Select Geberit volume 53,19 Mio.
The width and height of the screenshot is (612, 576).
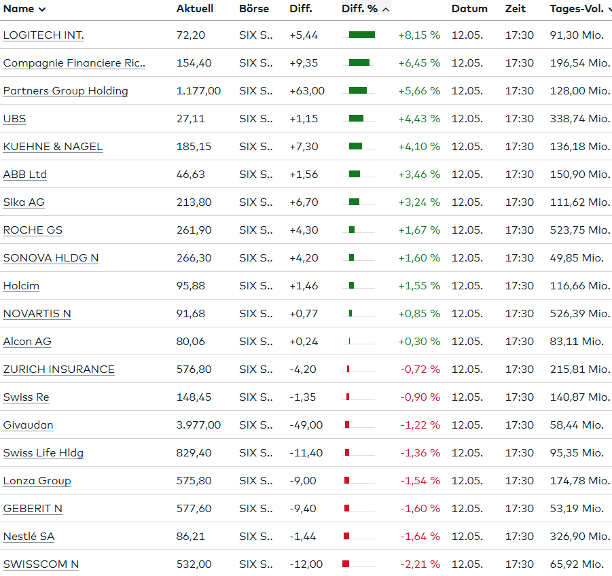pos(577,509)
